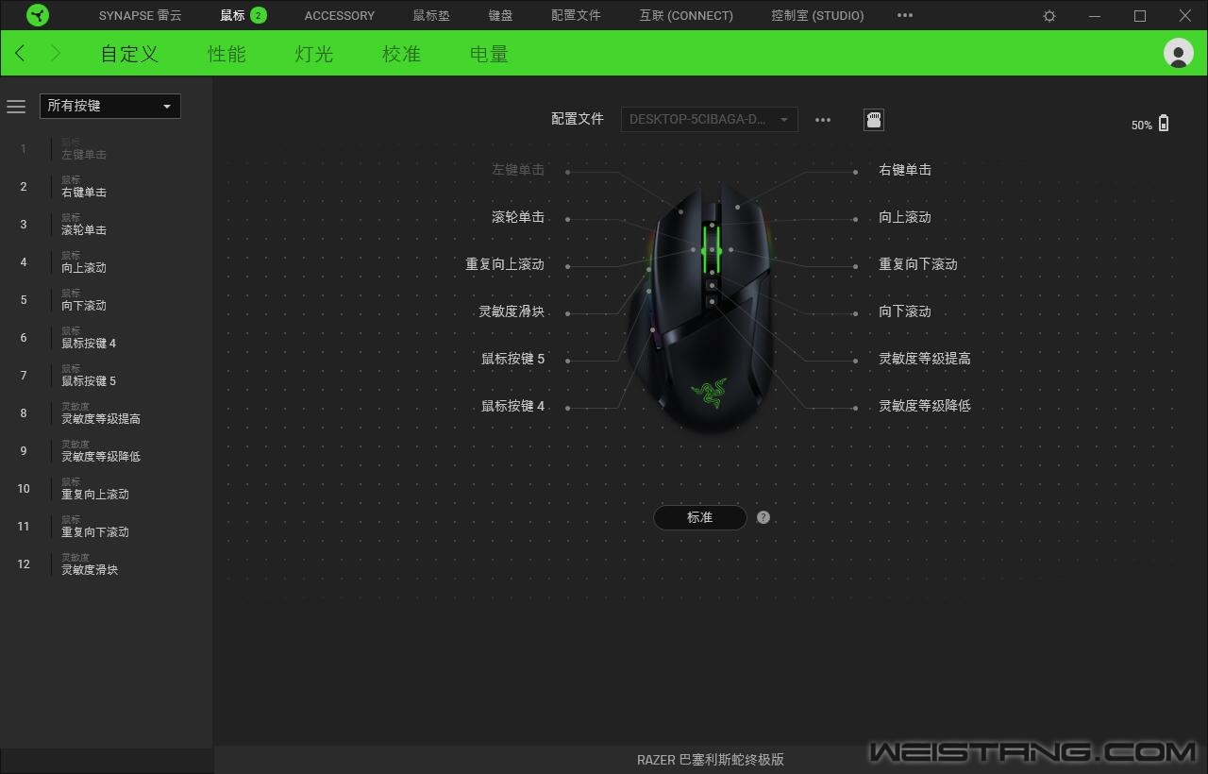The width and height of the screenshot is (1208, 774).
Task: Open the 互联 (CONNECT) tab
Action: click(x=686, y=15)
